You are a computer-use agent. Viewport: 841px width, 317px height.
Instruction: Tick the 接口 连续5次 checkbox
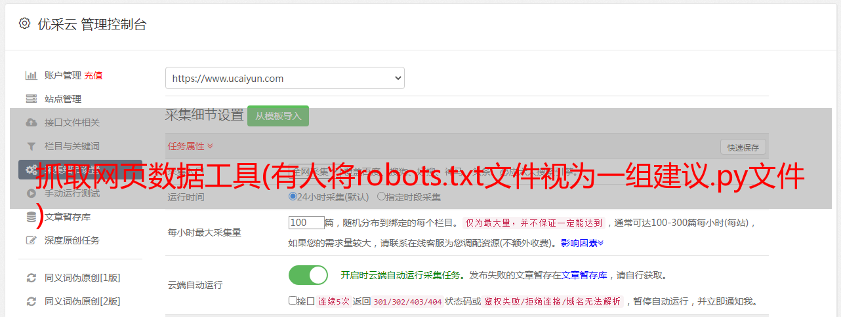(x=293, y=301)
